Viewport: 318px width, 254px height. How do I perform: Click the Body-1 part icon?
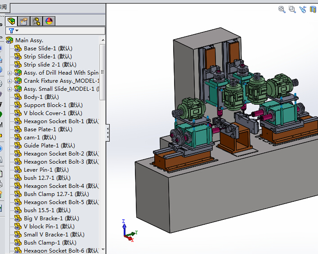[x=18, y=97]
